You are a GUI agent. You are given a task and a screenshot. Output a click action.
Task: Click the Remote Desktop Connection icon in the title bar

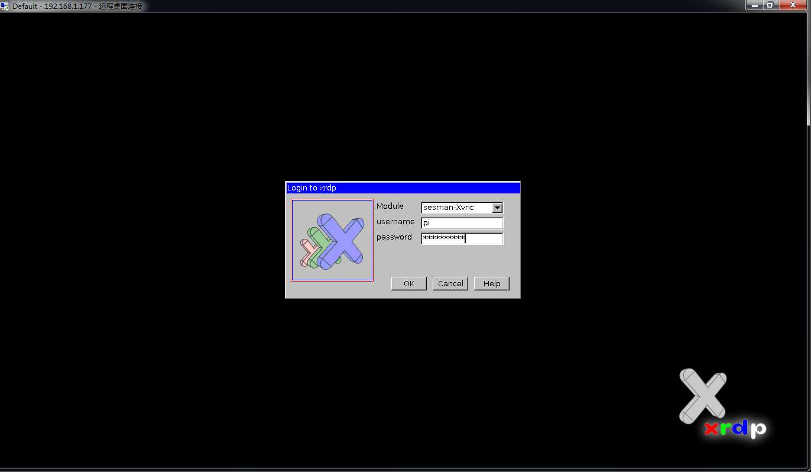(x=5, y=6)
